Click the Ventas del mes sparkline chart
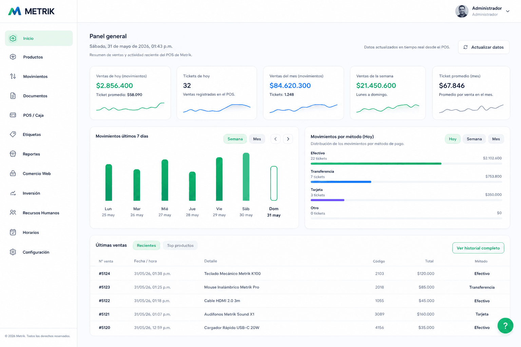Image resolution: width=521 pixels, height=347 pixels. [304, 108]
